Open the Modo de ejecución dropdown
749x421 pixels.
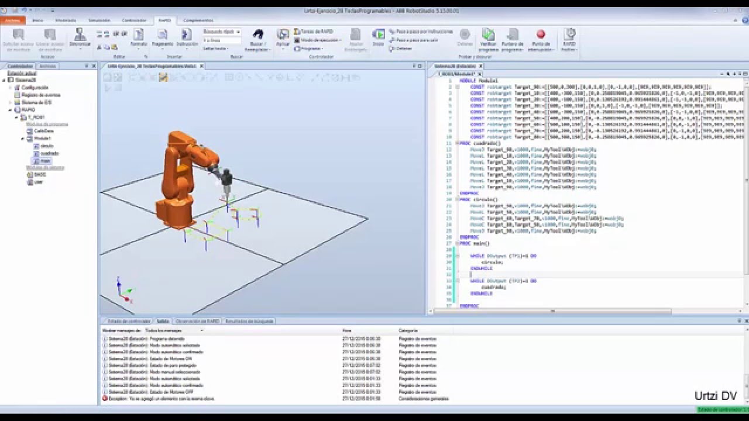click(318, 40)
